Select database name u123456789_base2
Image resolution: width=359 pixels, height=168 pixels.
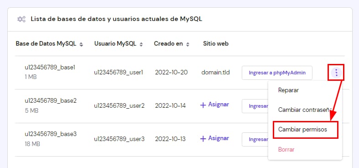pyautogui.click(x=51, y=100)
